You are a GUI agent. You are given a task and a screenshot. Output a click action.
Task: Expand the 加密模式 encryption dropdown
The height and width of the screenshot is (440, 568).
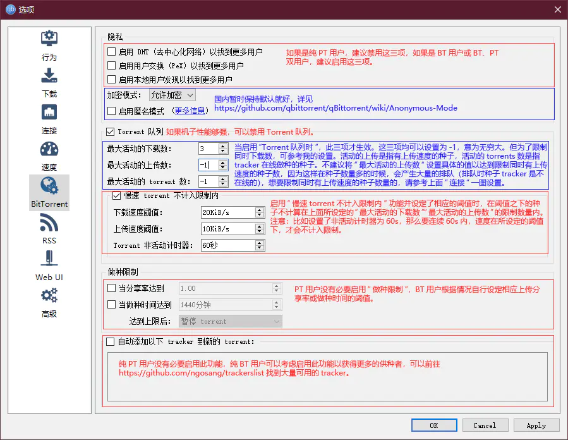tap(172, 95)
